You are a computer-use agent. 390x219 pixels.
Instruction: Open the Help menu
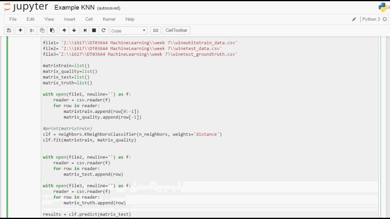(x=130, y=19)
